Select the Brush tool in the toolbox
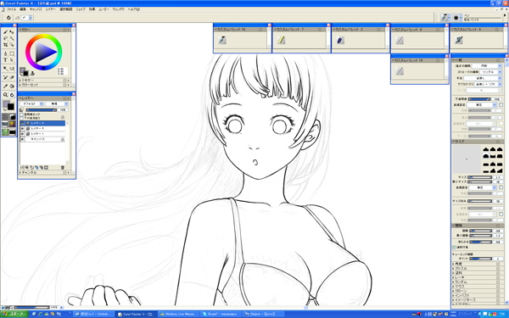509x318 pixels. coord(6,32)
